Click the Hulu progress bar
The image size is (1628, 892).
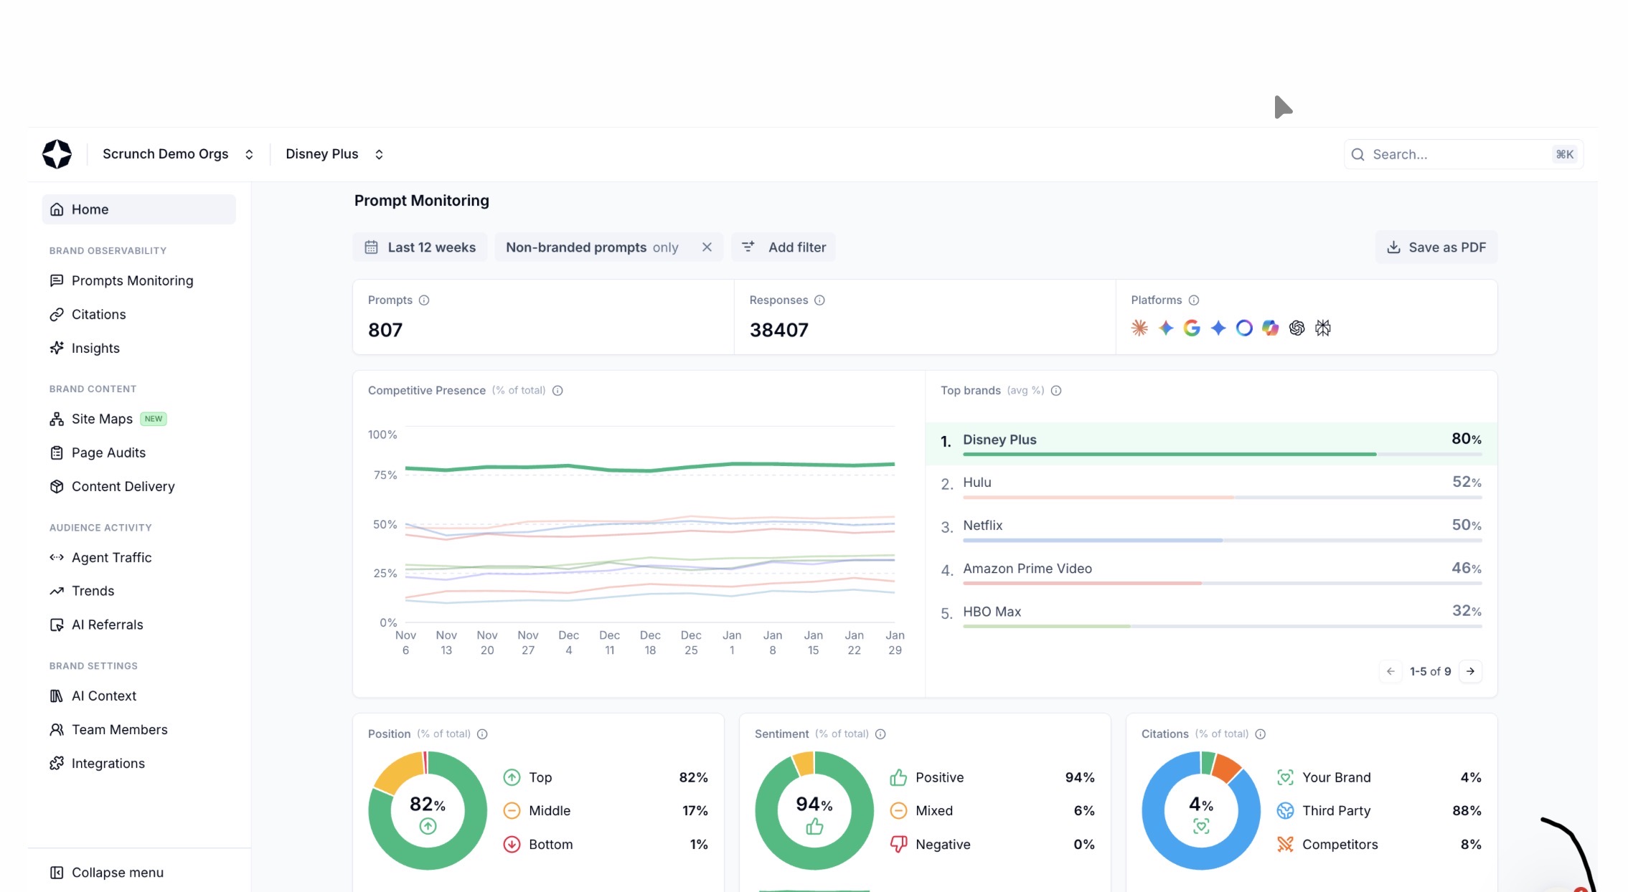click(1222, 497)
